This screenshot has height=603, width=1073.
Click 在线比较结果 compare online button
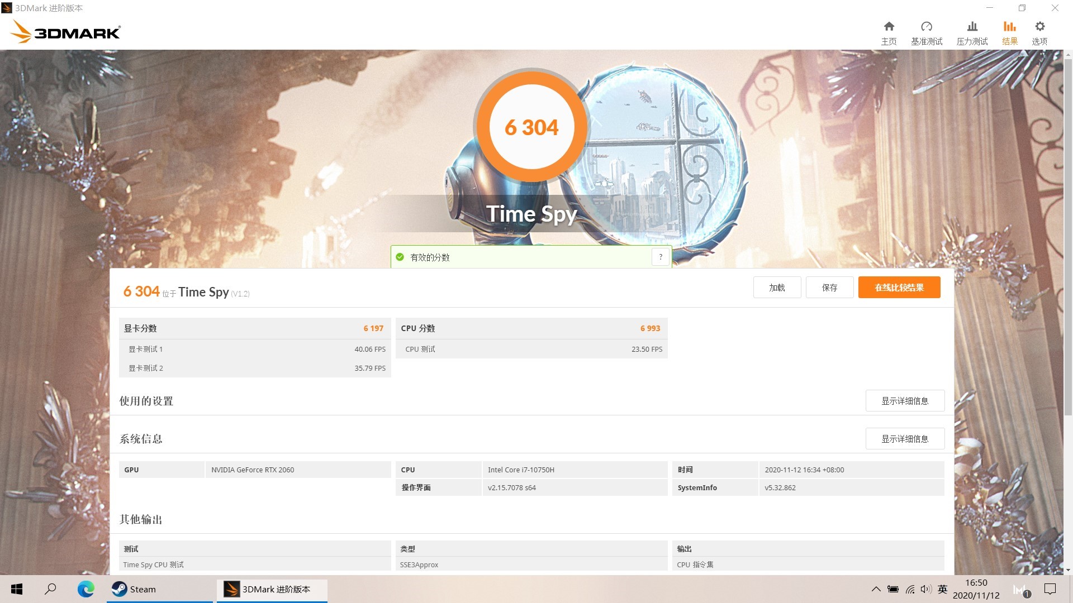click(899, 288)
